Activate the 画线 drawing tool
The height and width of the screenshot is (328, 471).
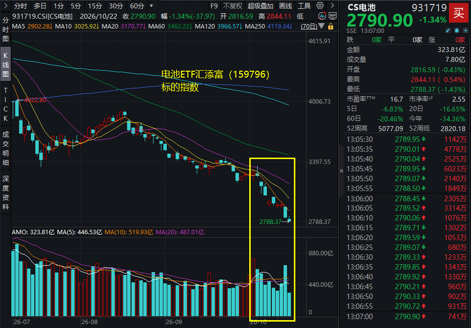286,6
